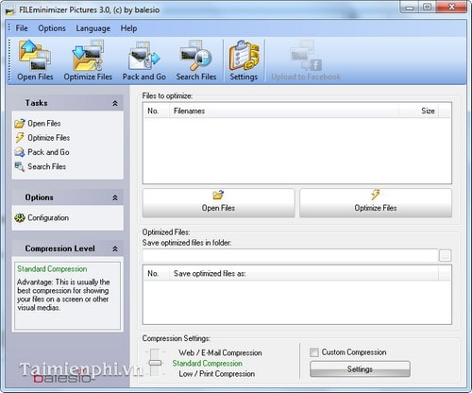
Task: Adjust the compression level slider handle
Action: [155, 363]
